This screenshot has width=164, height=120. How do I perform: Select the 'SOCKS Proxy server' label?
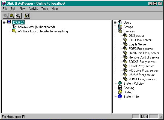[142, 62]
